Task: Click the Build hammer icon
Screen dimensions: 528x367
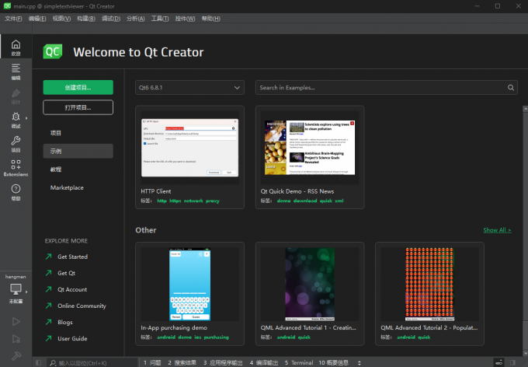Action: (16, 355)
